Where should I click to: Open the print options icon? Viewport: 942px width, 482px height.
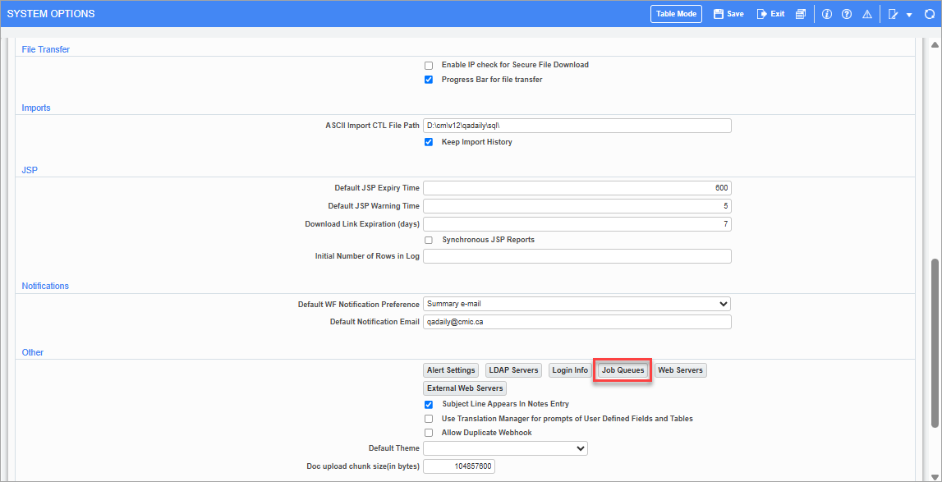click(800, 13)
